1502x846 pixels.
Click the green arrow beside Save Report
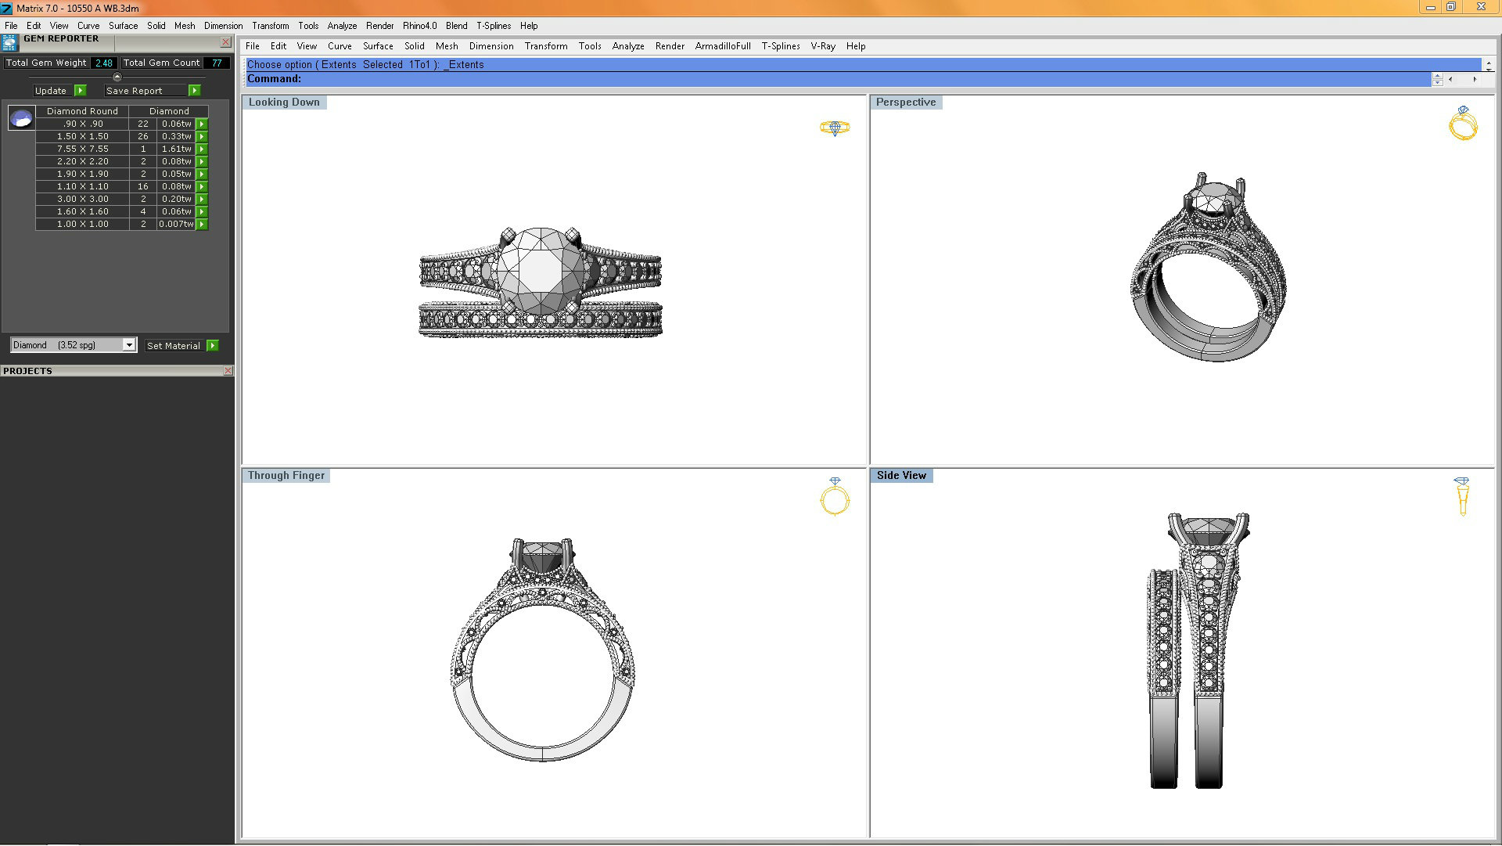click(x=195, y=91)
